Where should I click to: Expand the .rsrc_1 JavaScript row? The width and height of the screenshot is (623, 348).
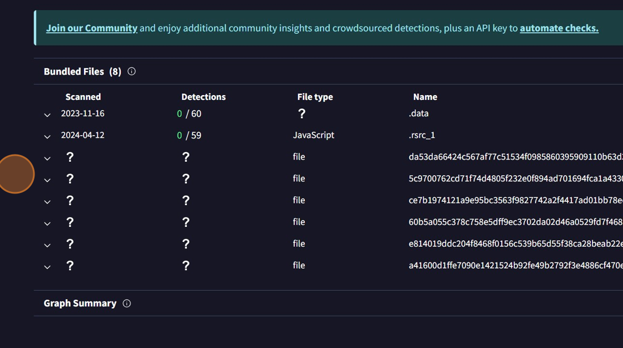[x=47, y=136]
